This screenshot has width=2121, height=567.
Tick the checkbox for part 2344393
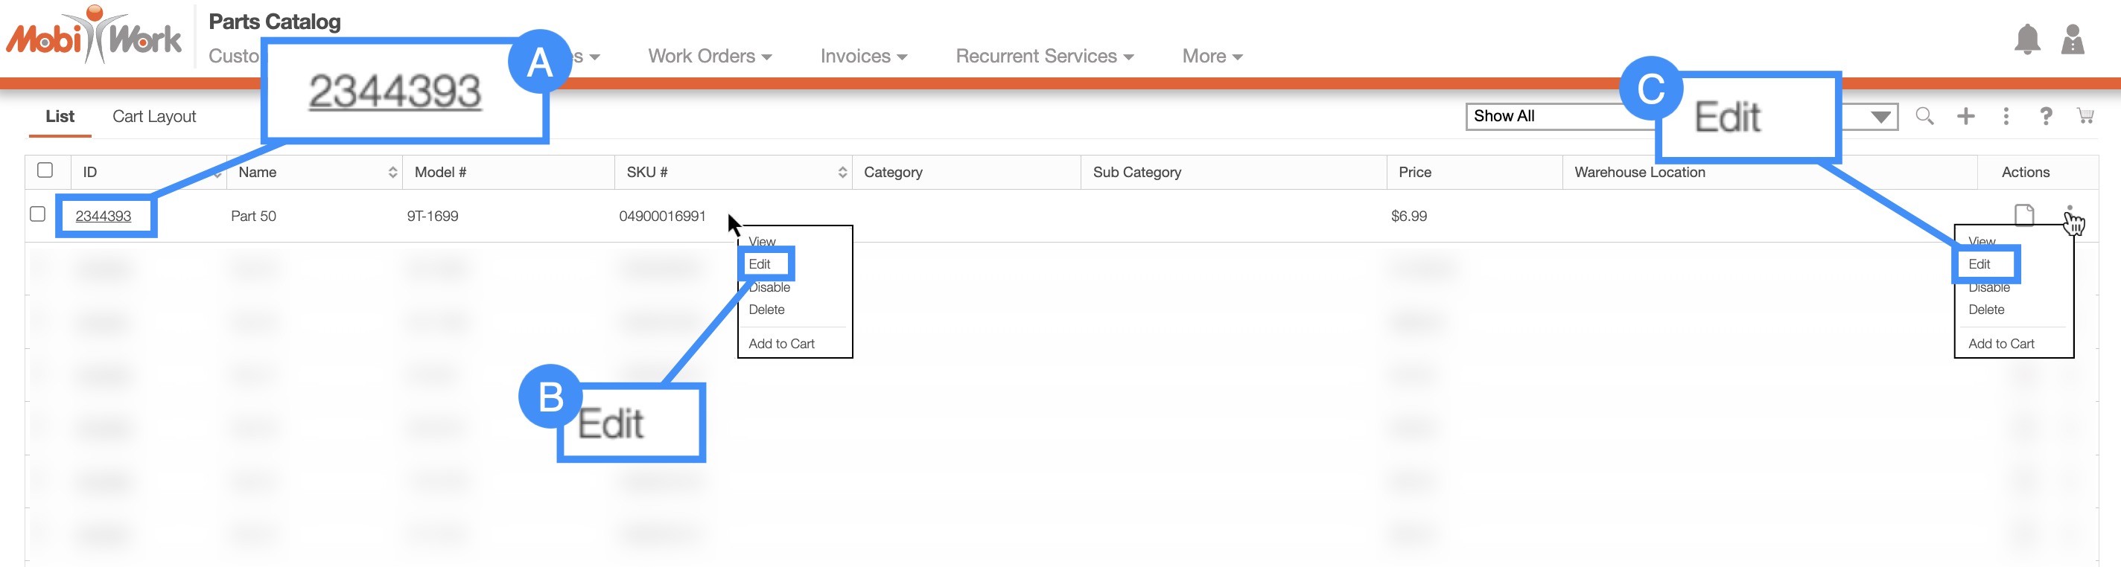[37, 214]
